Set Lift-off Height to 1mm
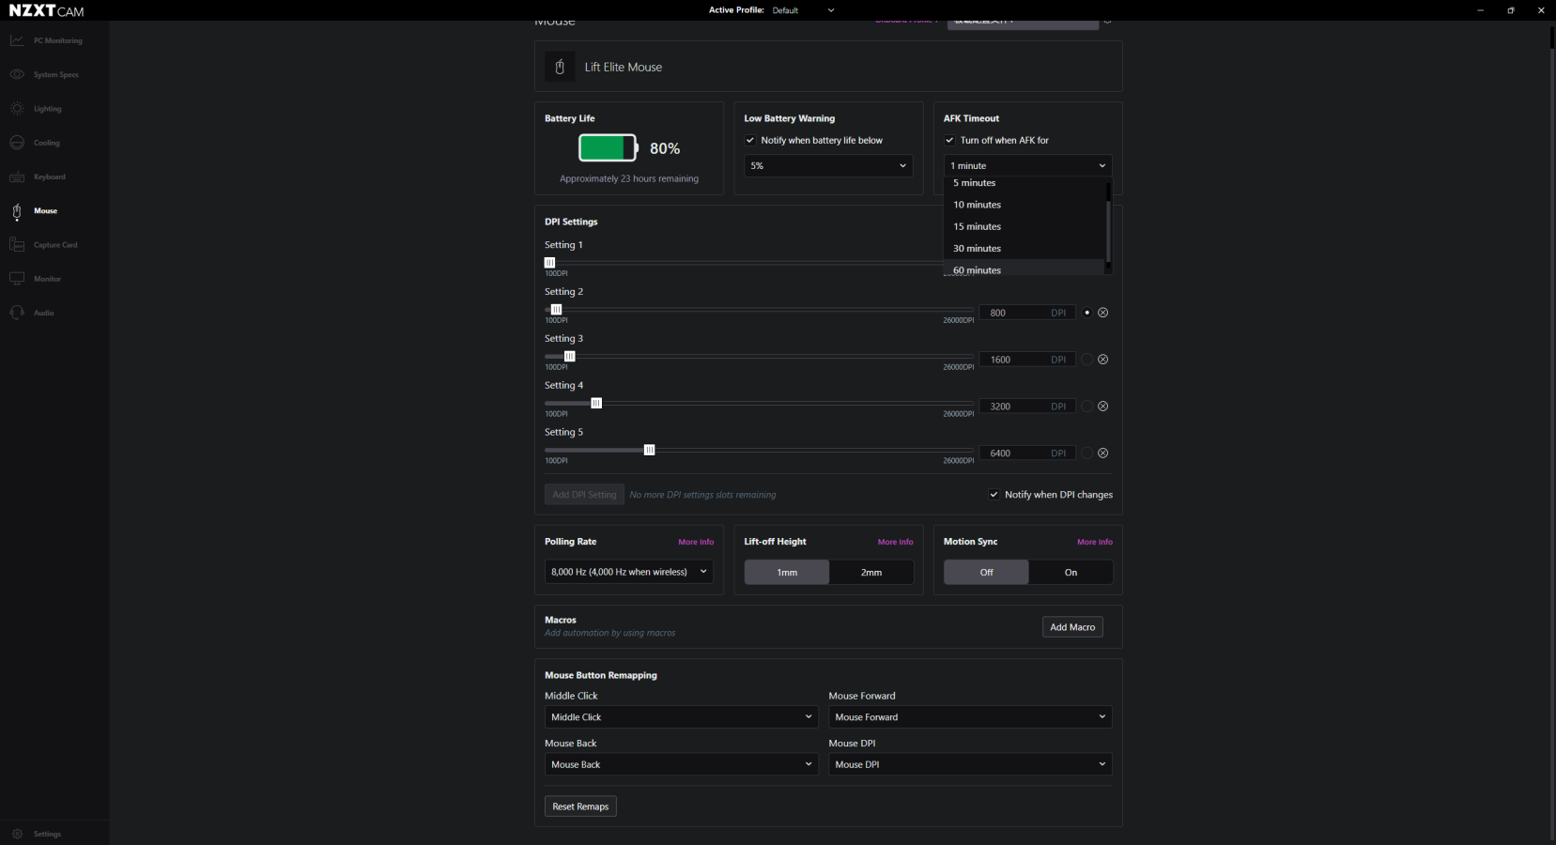 tap(787, 573)
